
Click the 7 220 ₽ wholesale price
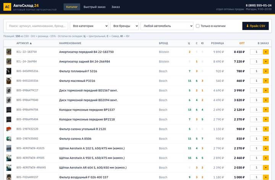coord(239,61)
